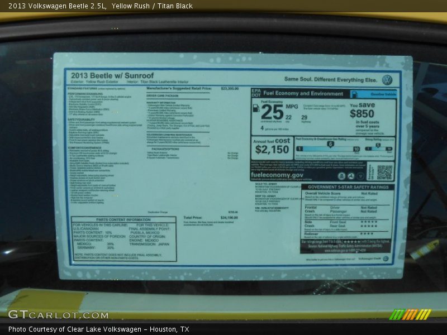447x335 pixels.
Task: Click 'Manufacturer's Suggested Retail Price:' label
Action: (x=179, y=88)
